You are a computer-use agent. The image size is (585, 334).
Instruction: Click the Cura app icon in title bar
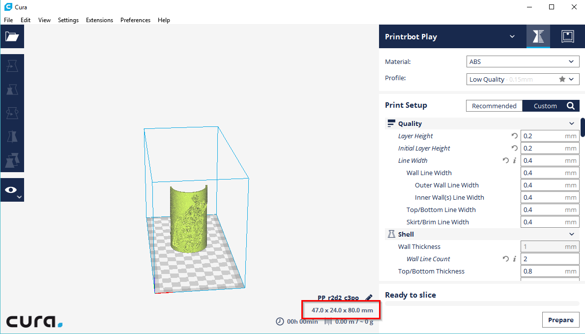[x=8, y=7]
